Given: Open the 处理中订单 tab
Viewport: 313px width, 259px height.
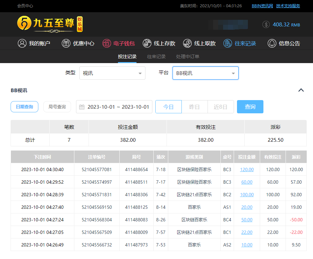Looking at the screenshot, I should [x=188, y=56].
